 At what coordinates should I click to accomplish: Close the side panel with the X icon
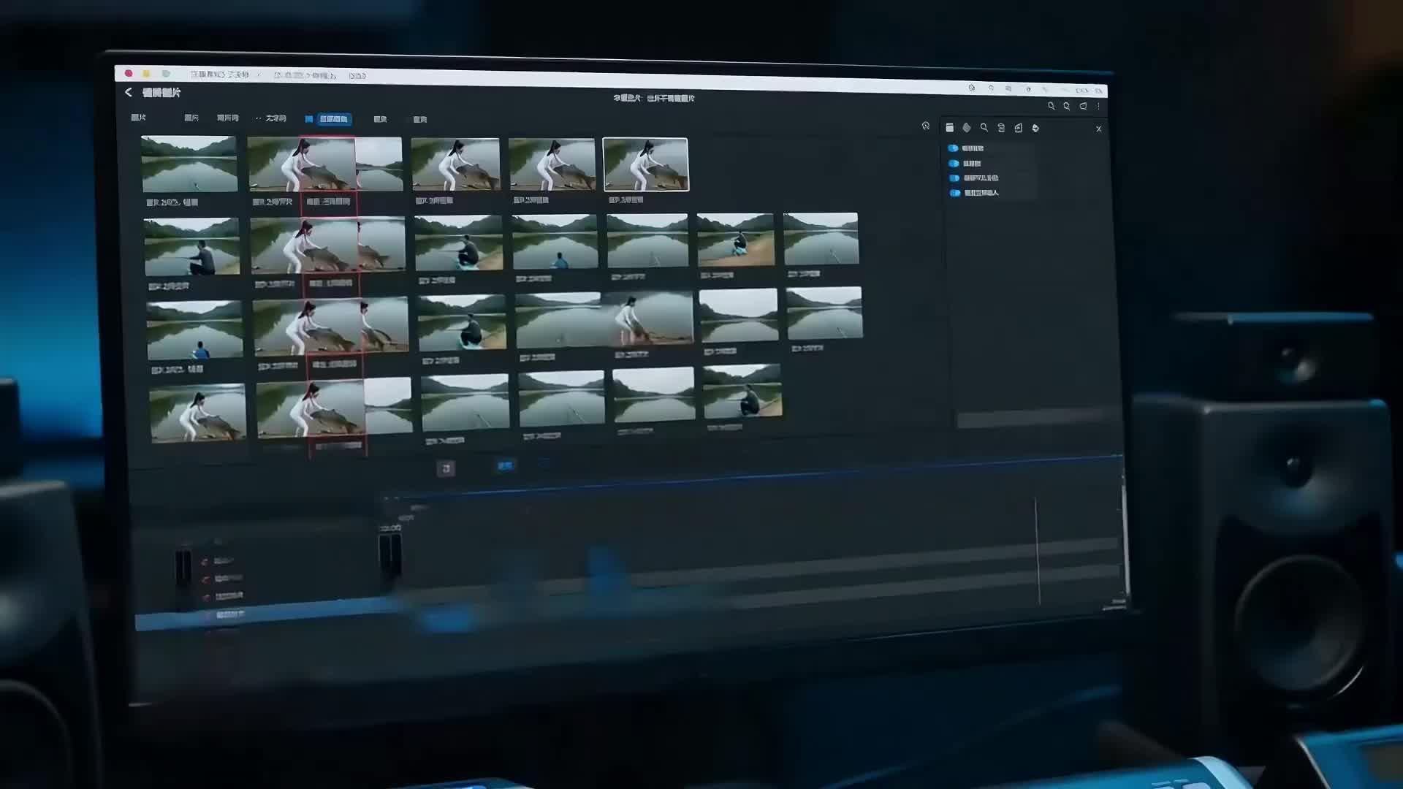[x=1098, y=129]
